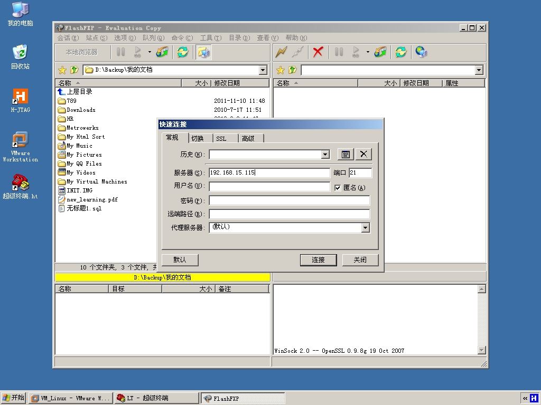Toggle the local/remote browser switch icon
This screenshot has width=541, height=405.
pyautogui.click(x=203, y=52)
